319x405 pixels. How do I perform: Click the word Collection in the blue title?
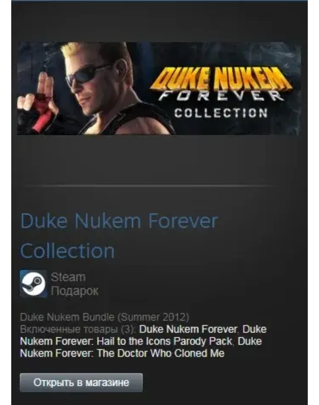67,251
